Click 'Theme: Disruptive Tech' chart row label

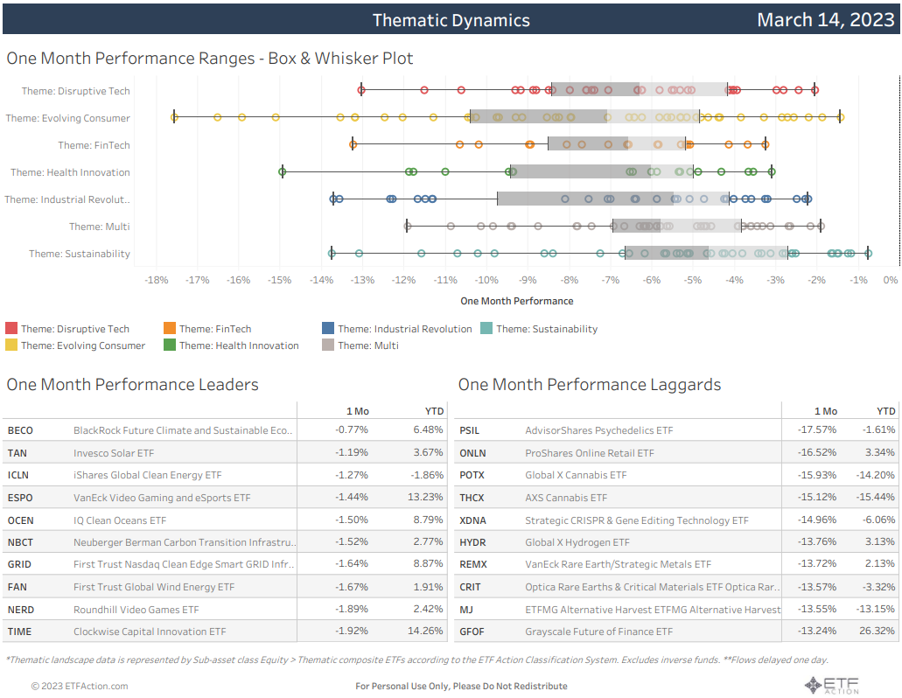click(76, 91)
